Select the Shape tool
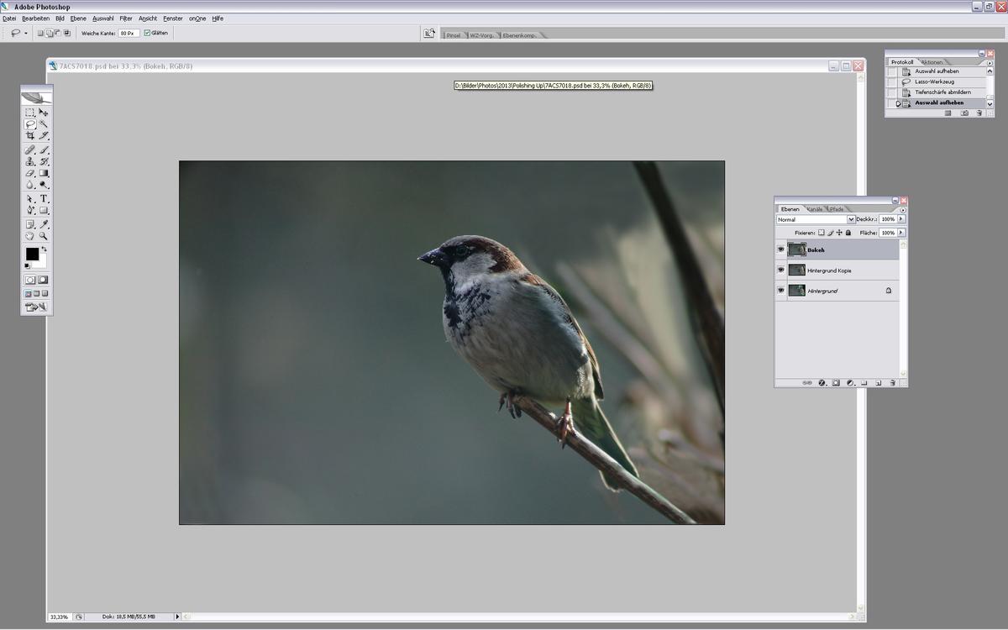 (x=44, y=210)
